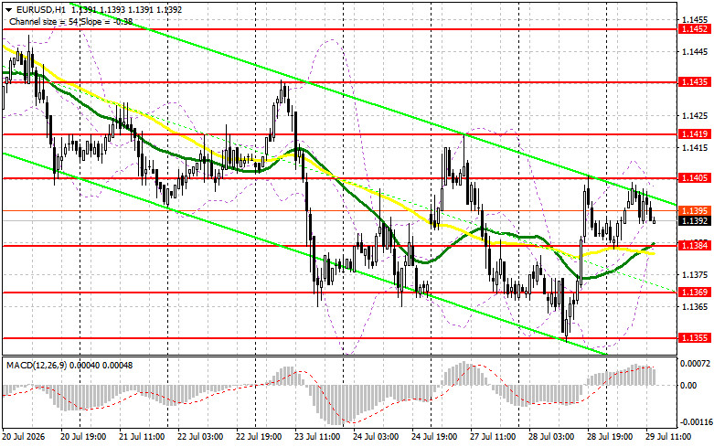
Task: Click the 1.1445 price scale value
Action: [x=695, y=52]
